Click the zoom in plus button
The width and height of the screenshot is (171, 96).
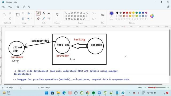pyautogui.click(x=168, y=88)
